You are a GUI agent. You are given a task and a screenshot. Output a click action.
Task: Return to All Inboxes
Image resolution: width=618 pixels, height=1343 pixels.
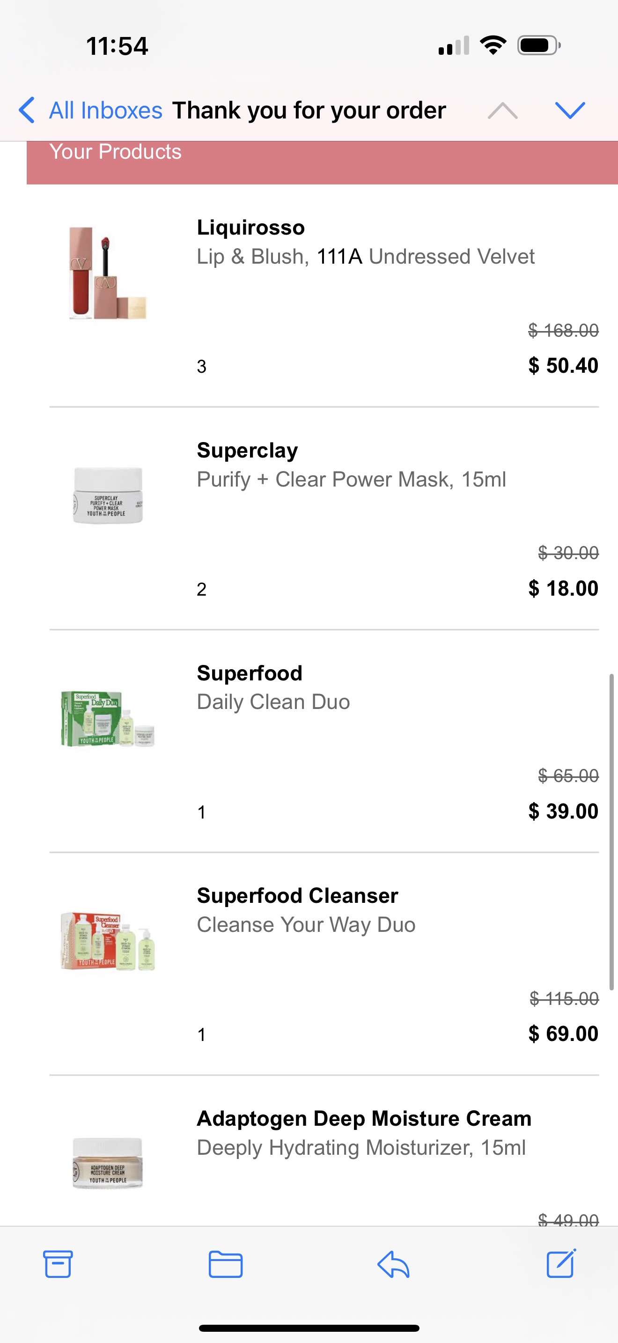(105, 111)
